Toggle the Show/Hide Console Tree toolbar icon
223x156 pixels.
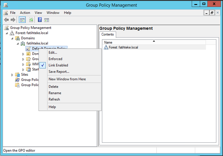tap(22, 20)
